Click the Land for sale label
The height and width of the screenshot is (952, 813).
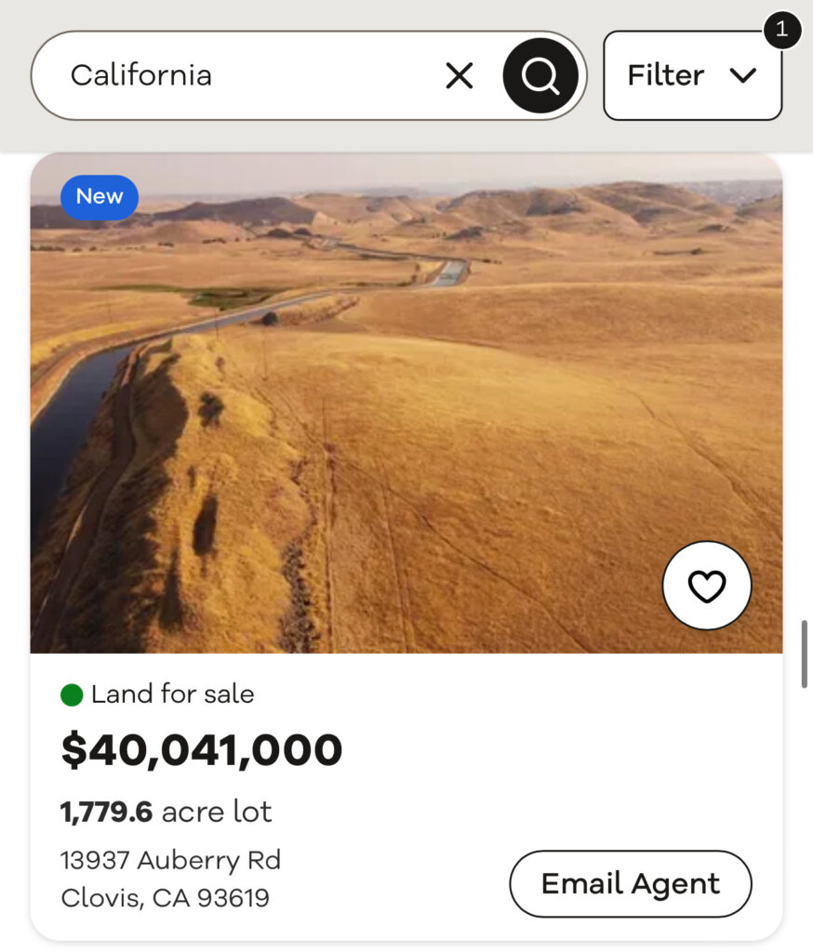pos(173,694)
